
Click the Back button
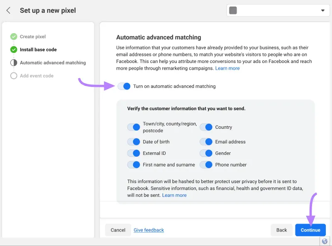(x=281, y=230)
